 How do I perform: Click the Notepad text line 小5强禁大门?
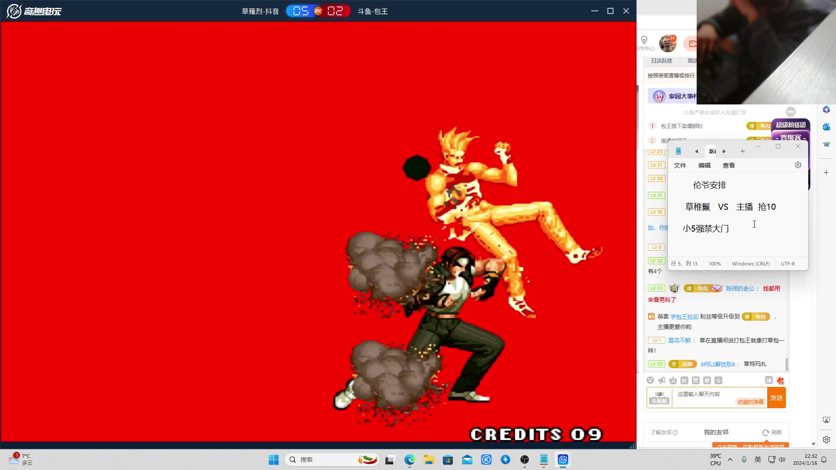pyautogui.click(x=706, y=228)
